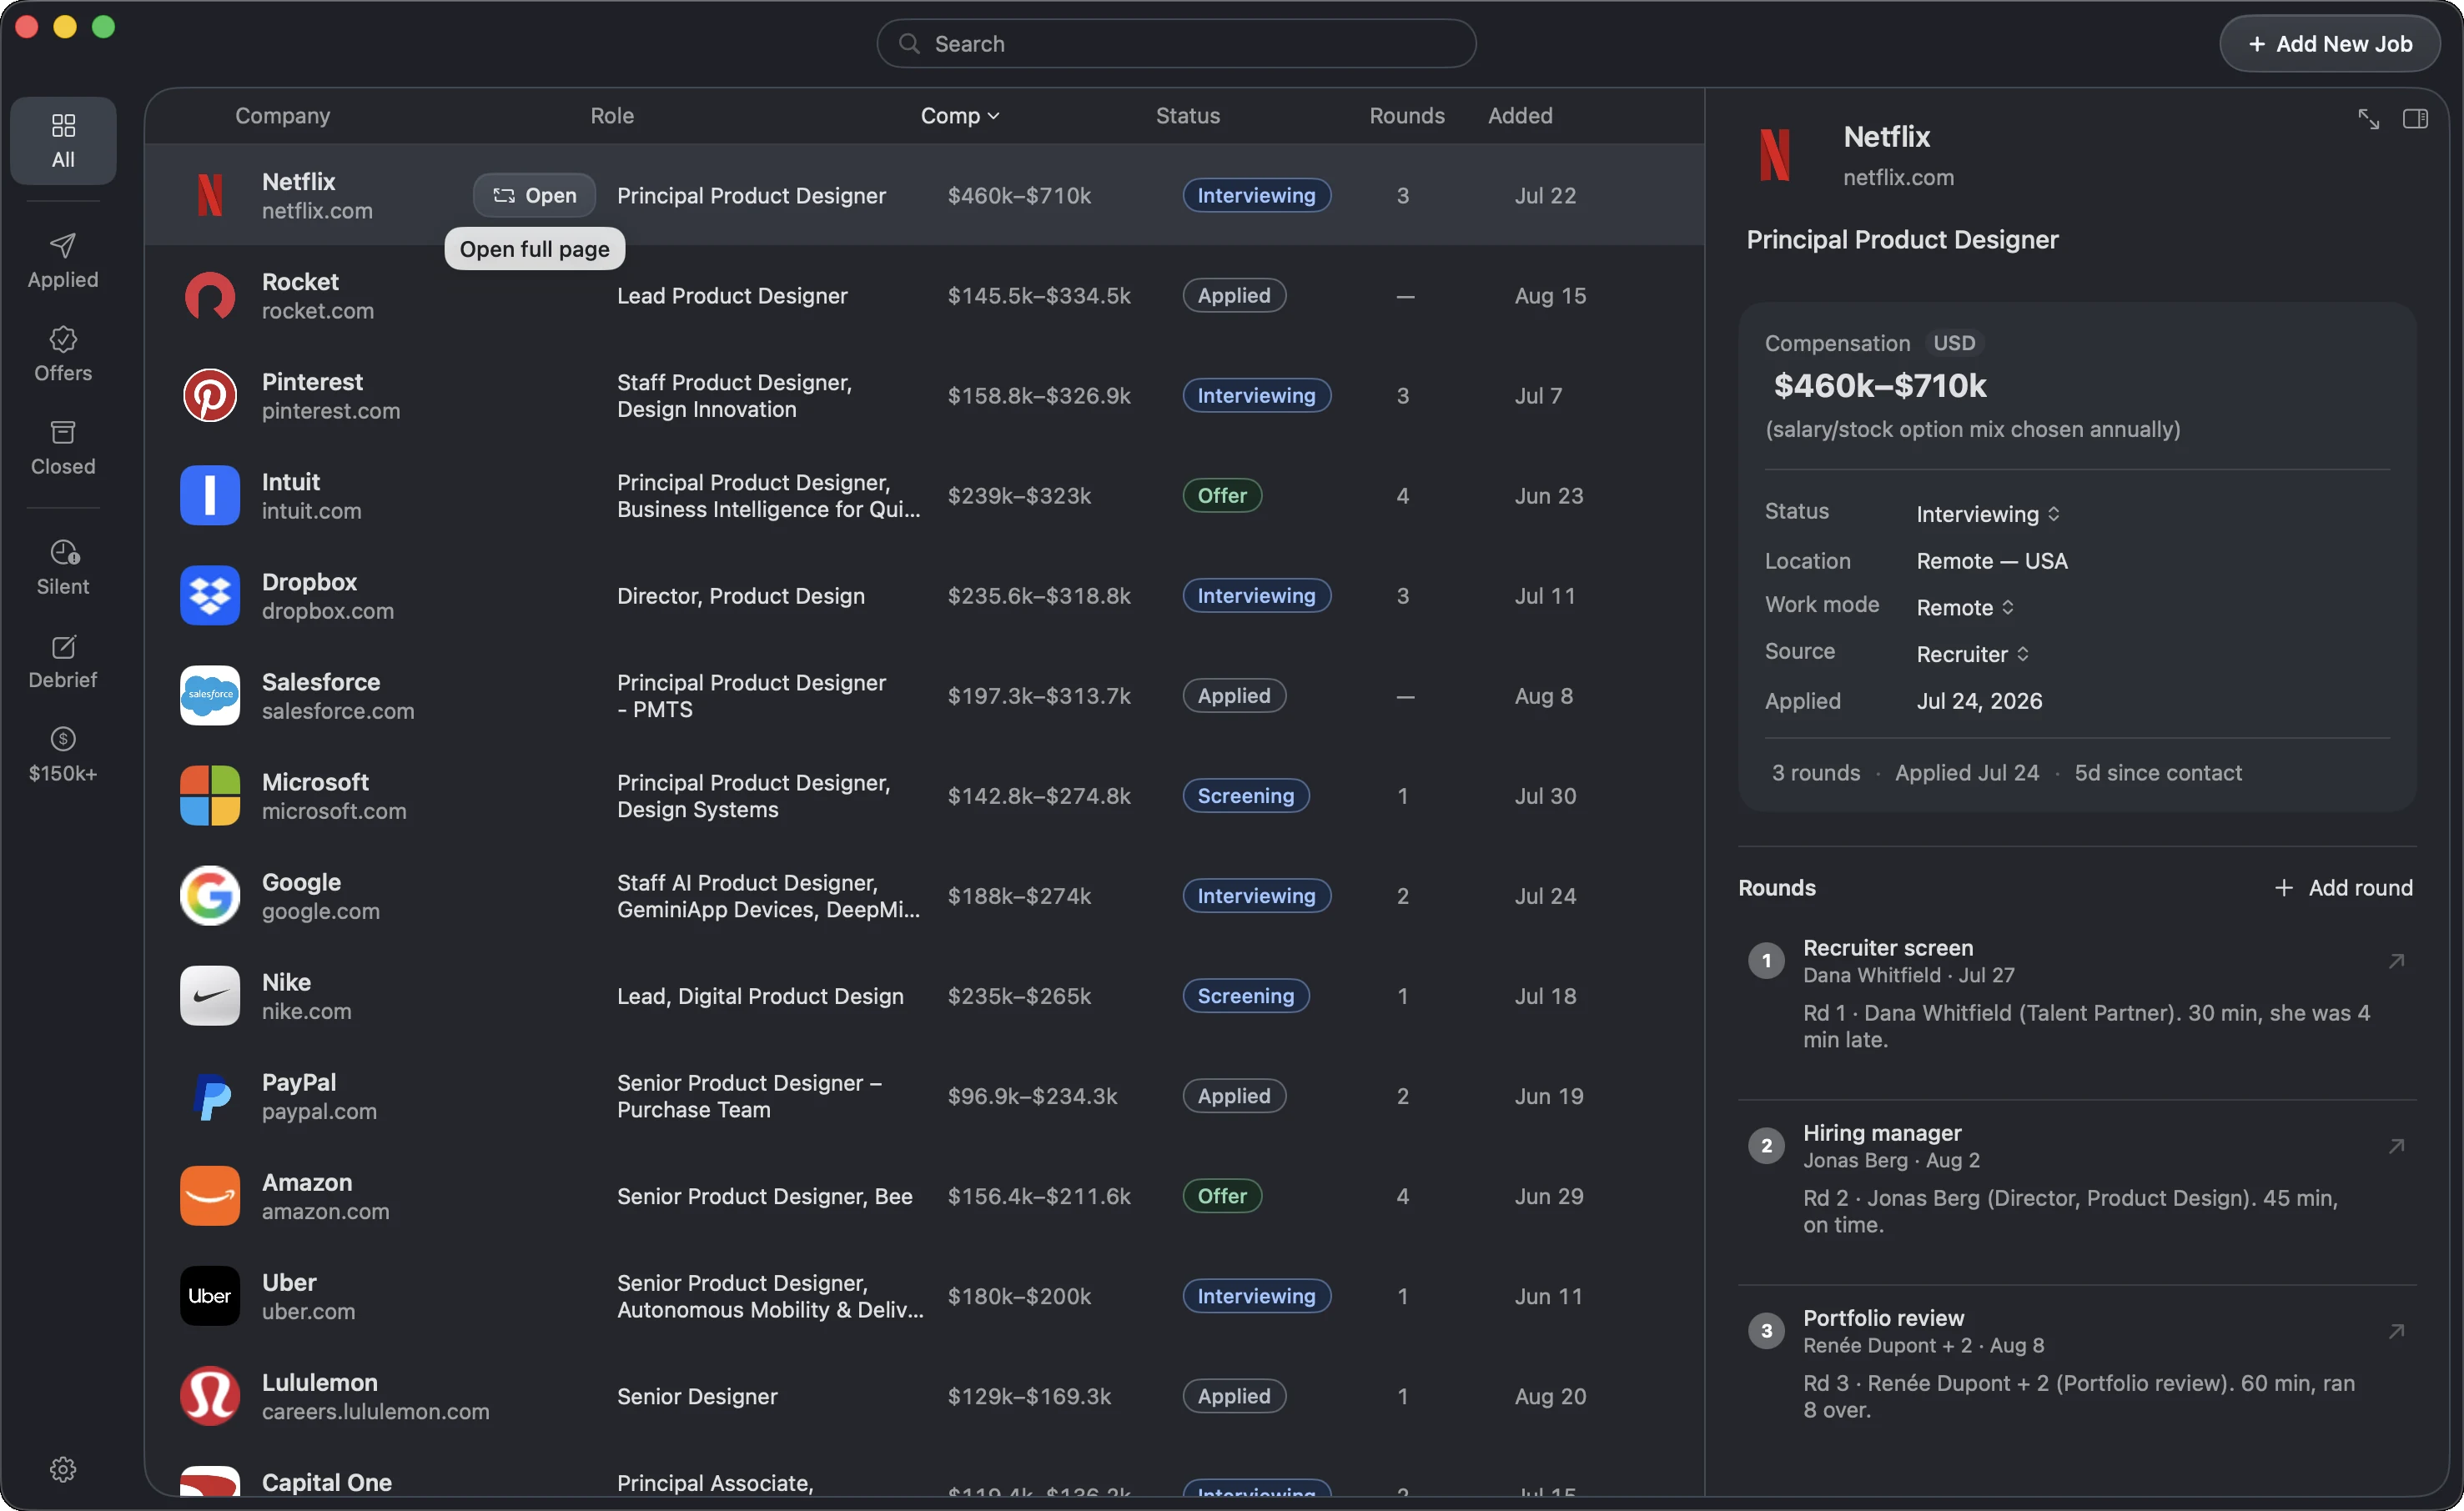Click the Capital One company name
This screenshot has width=2464, height=1511.
point(327,1482)
